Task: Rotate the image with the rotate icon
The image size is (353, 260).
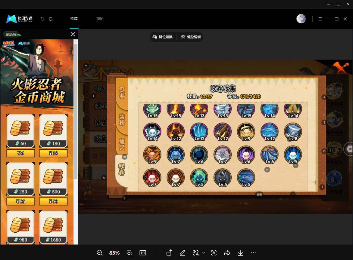Action: (x=169, y=253)
